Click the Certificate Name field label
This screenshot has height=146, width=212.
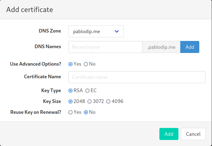(42, 77)
